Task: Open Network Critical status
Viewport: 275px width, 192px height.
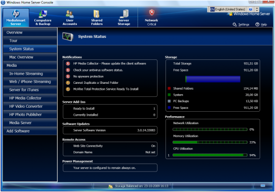Action: (151, 17)
